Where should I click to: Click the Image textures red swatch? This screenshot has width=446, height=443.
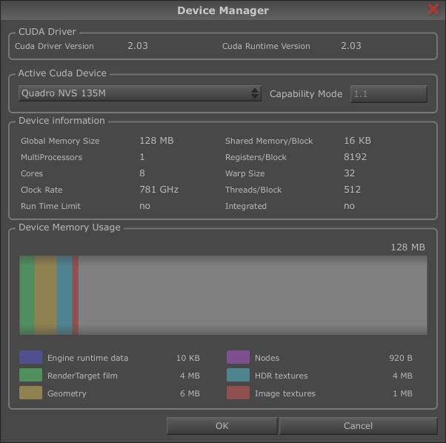pyautogui.click(x=238, y=393)
